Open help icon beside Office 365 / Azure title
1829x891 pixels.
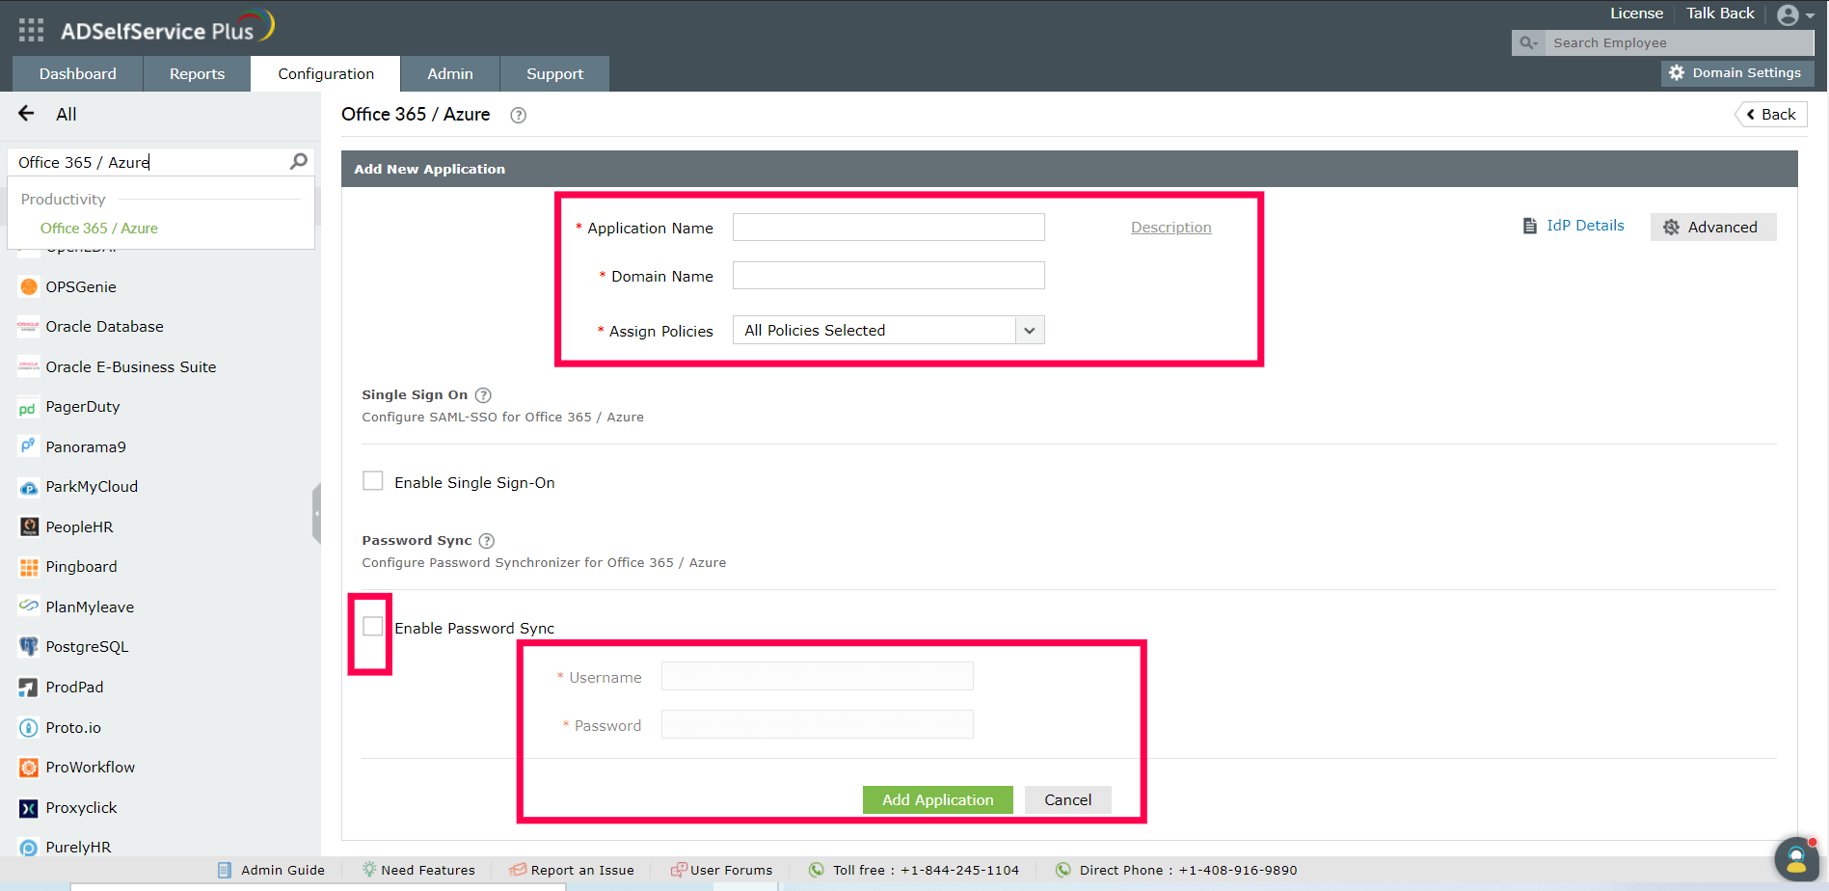[x=519, y=115]
